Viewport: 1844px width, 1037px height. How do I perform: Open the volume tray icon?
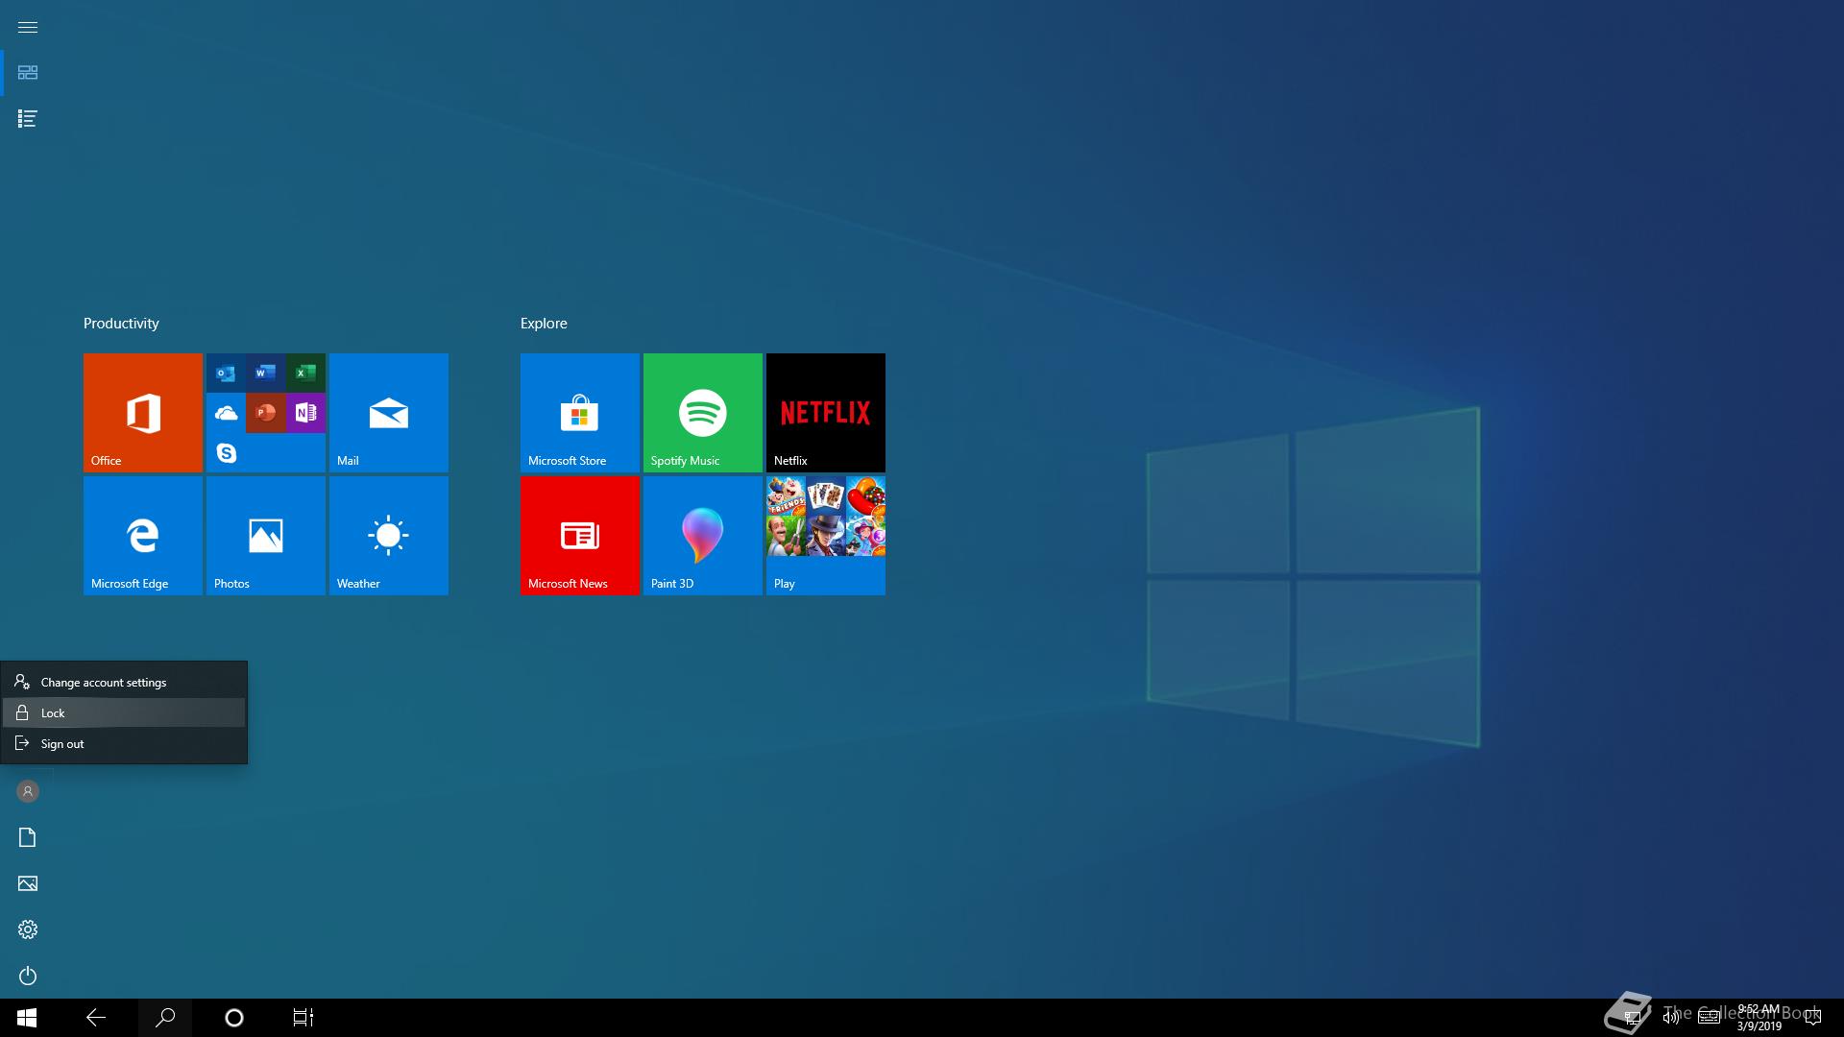(1671, 1018)
